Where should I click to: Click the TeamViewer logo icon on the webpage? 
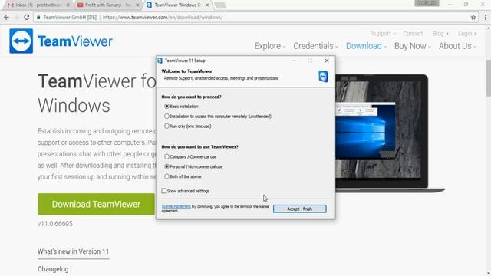(21, 41)
